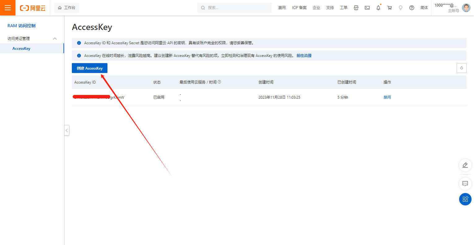Click the AccessKey page title
This screenshot has width=474, height=245.
point(92,27)
